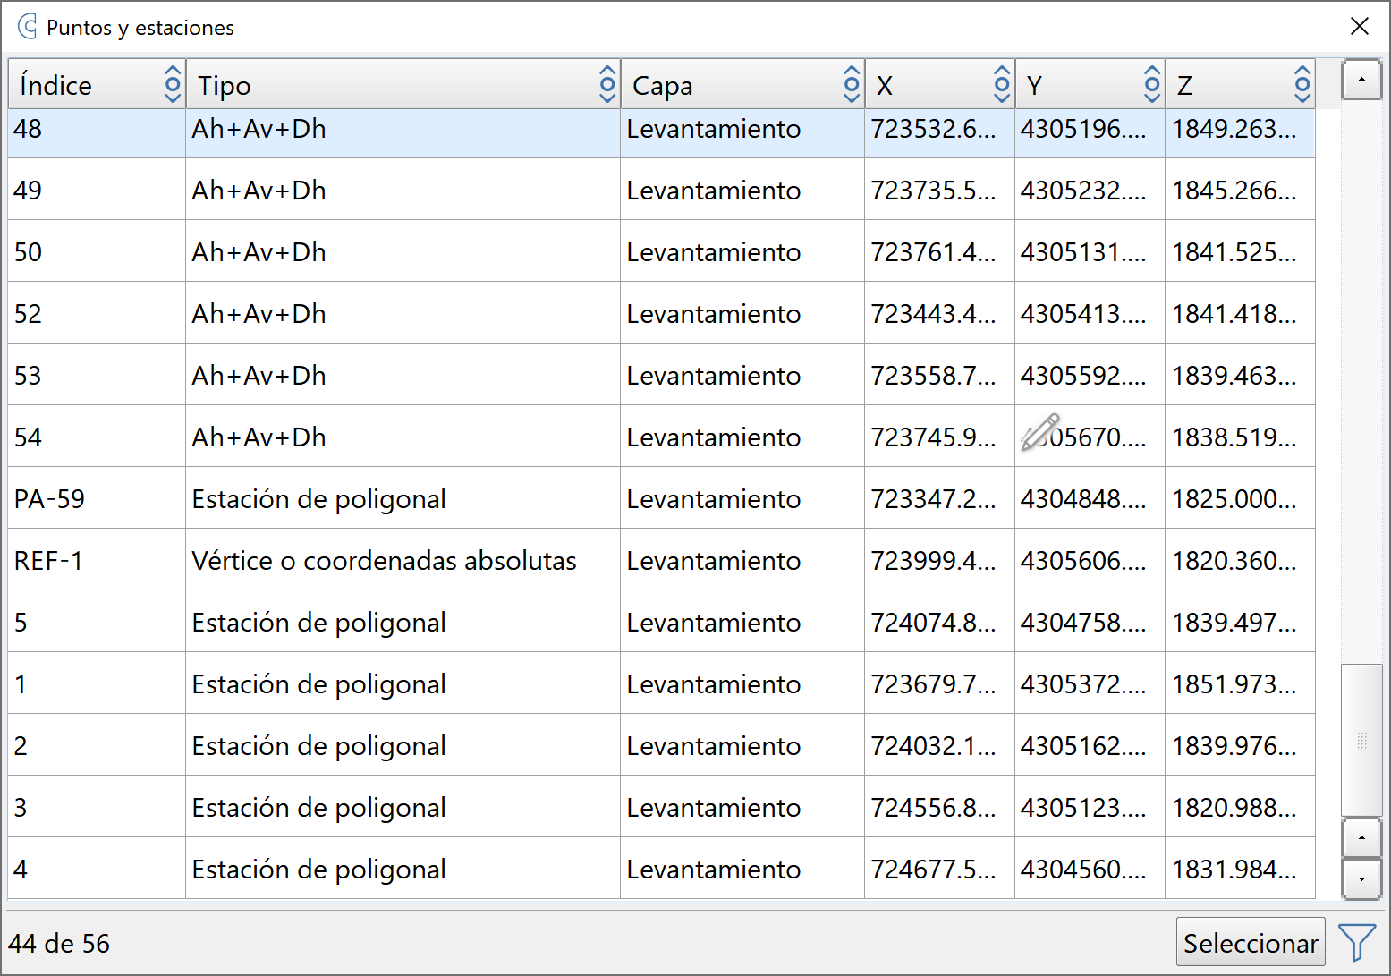The height and width of the screenshot is (976, 1391).
Task: Click Y value 4305606.... cell
Action: point(1090,560)
